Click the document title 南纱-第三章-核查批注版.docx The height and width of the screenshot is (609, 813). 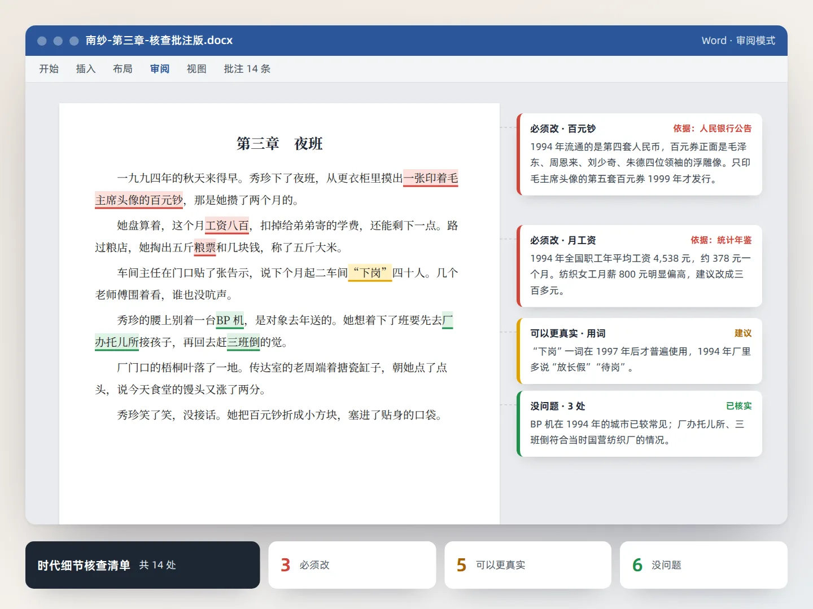coord(159,41)
